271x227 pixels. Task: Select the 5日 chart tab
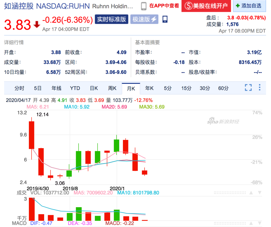click(38, 88)
